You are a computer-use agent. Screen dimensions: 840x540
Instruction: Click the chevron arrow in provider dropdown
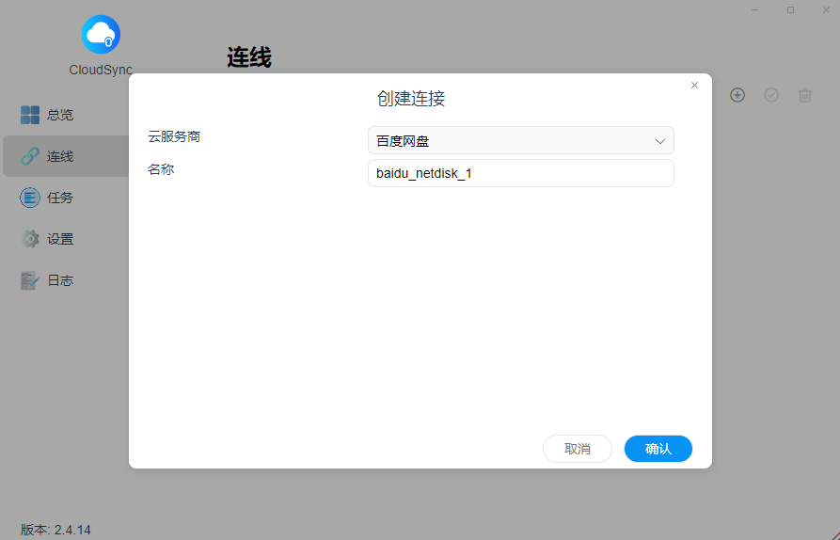(659, 141)
